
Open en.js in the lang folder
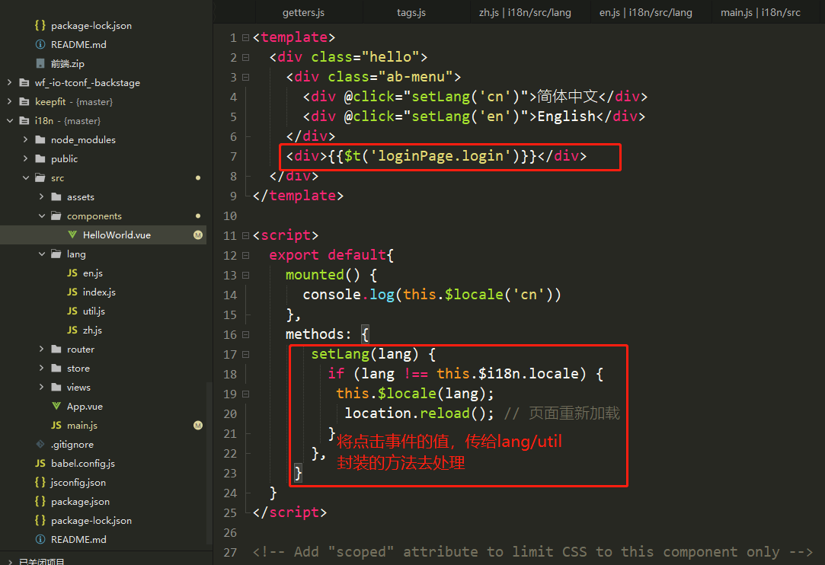click(x=93, y=273)
